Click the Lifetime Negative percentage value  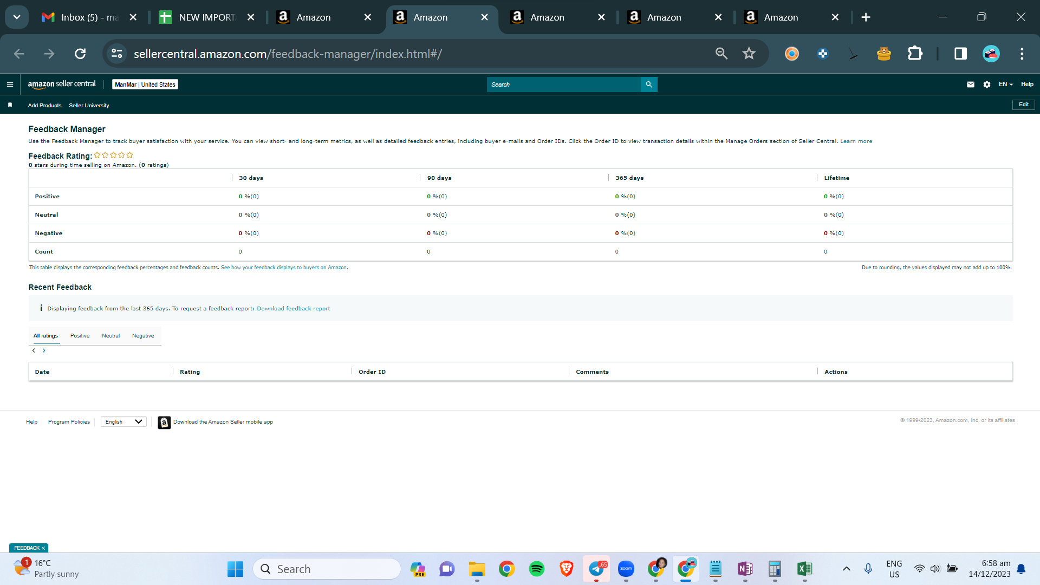(834, 233)
